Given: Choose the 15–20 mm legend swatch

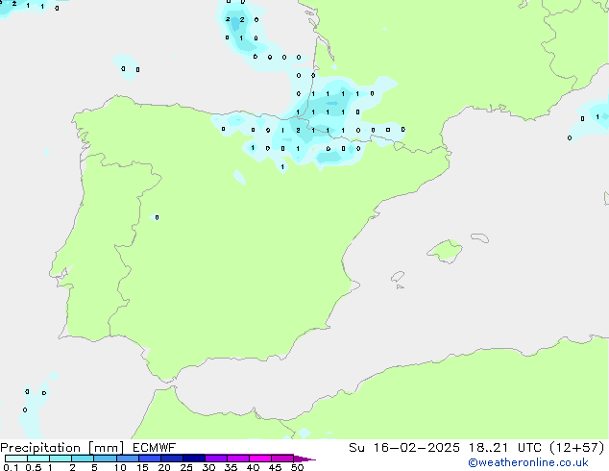Looking at the screenshot, I should [x=149, y=459].
